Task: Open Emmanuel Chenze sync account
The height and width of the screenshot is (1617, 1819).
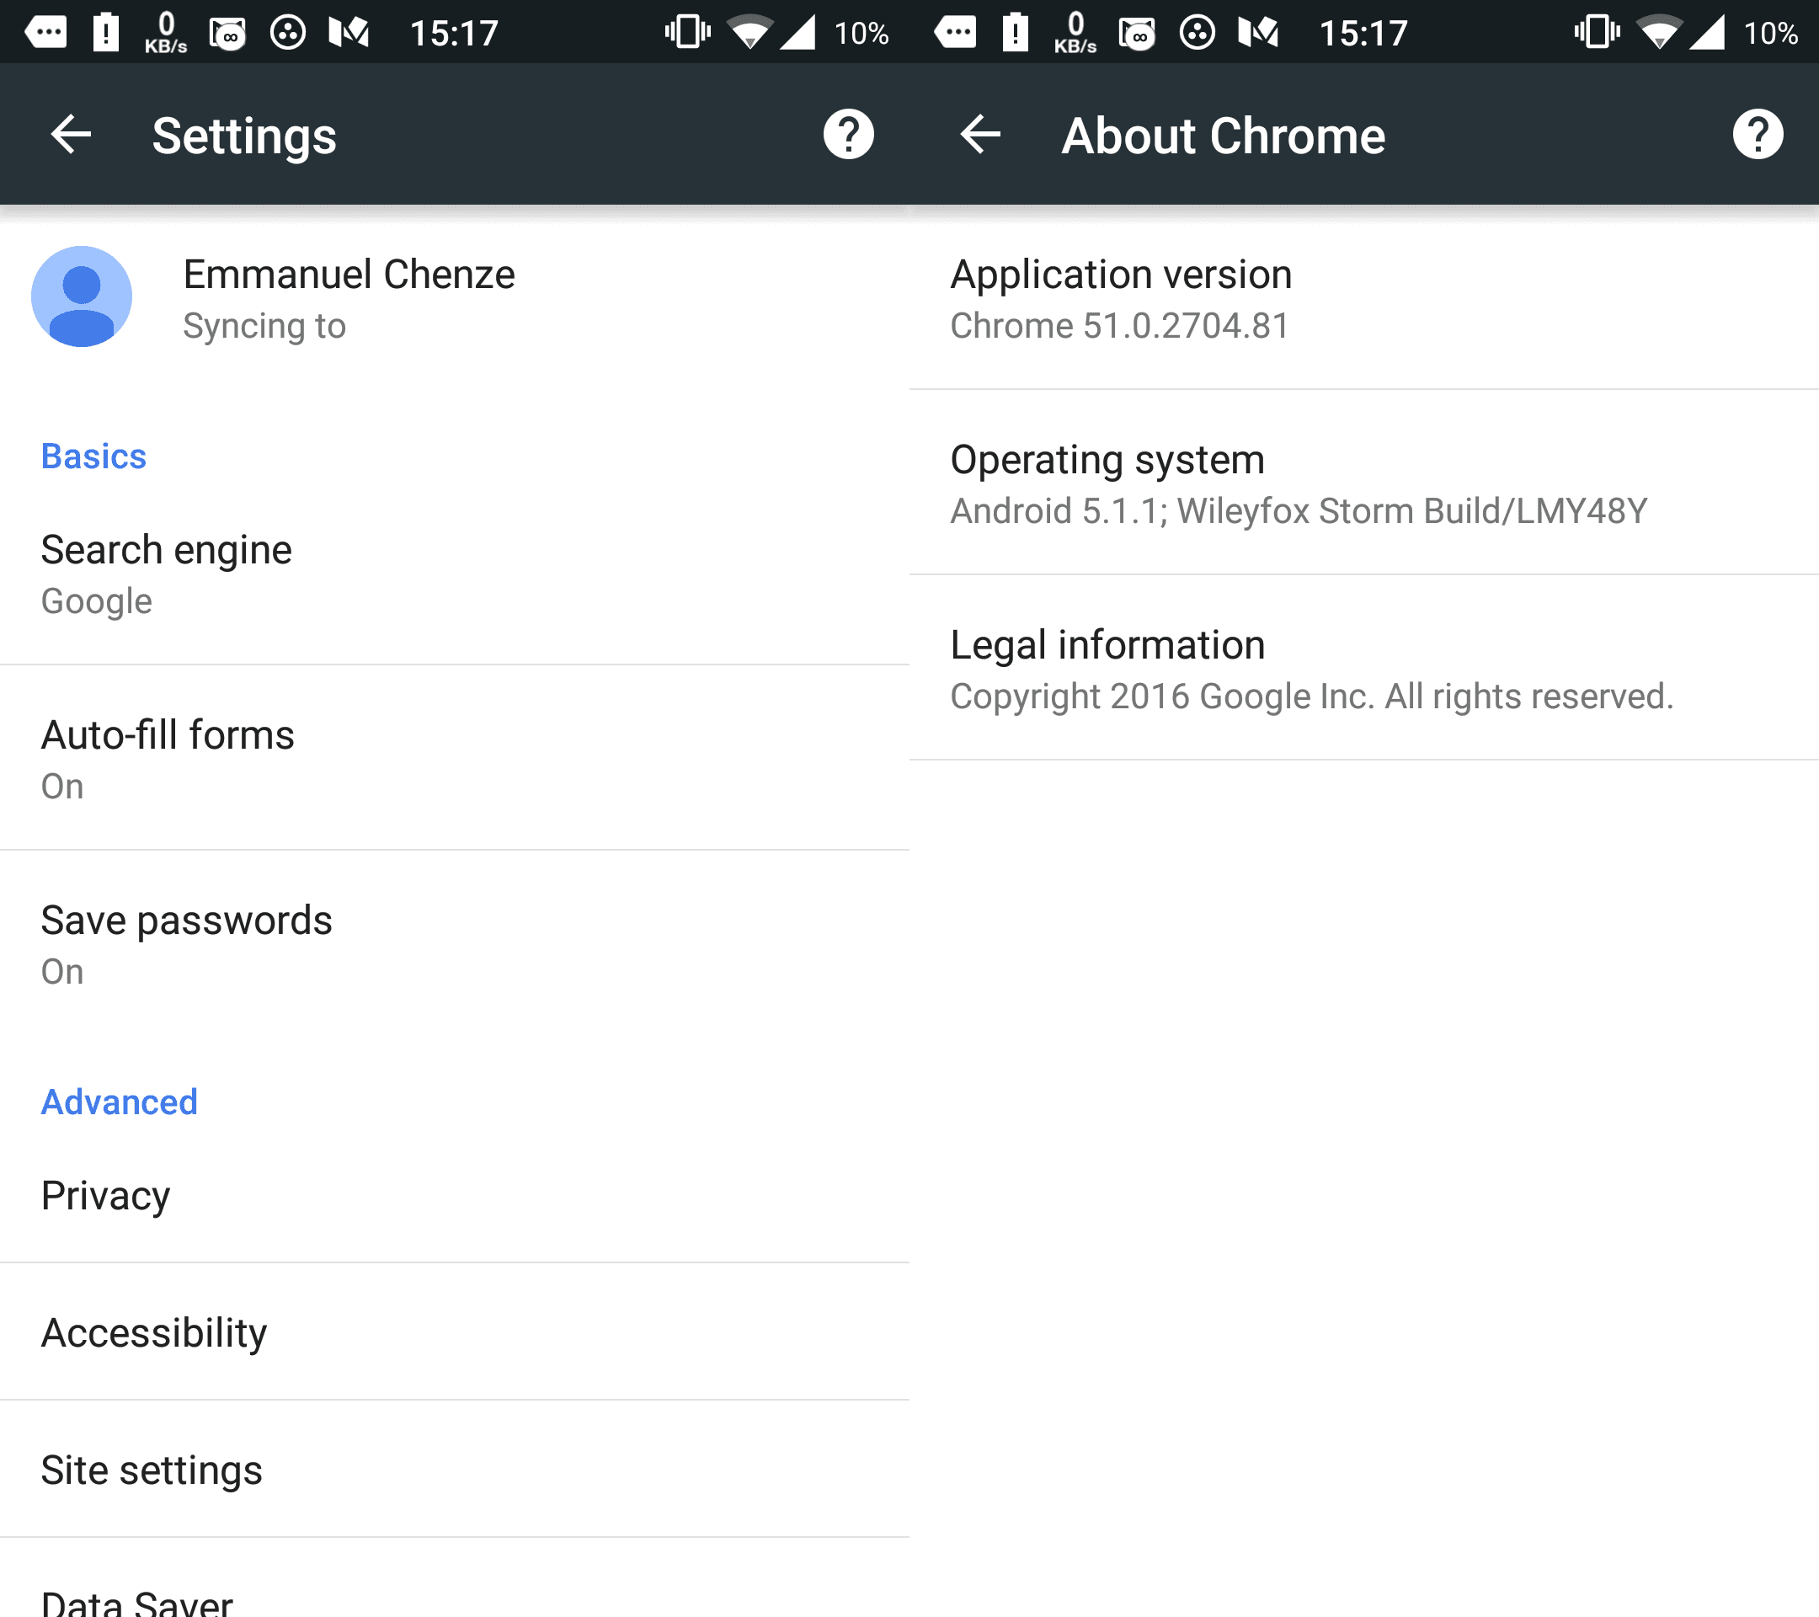Action: 455,298
